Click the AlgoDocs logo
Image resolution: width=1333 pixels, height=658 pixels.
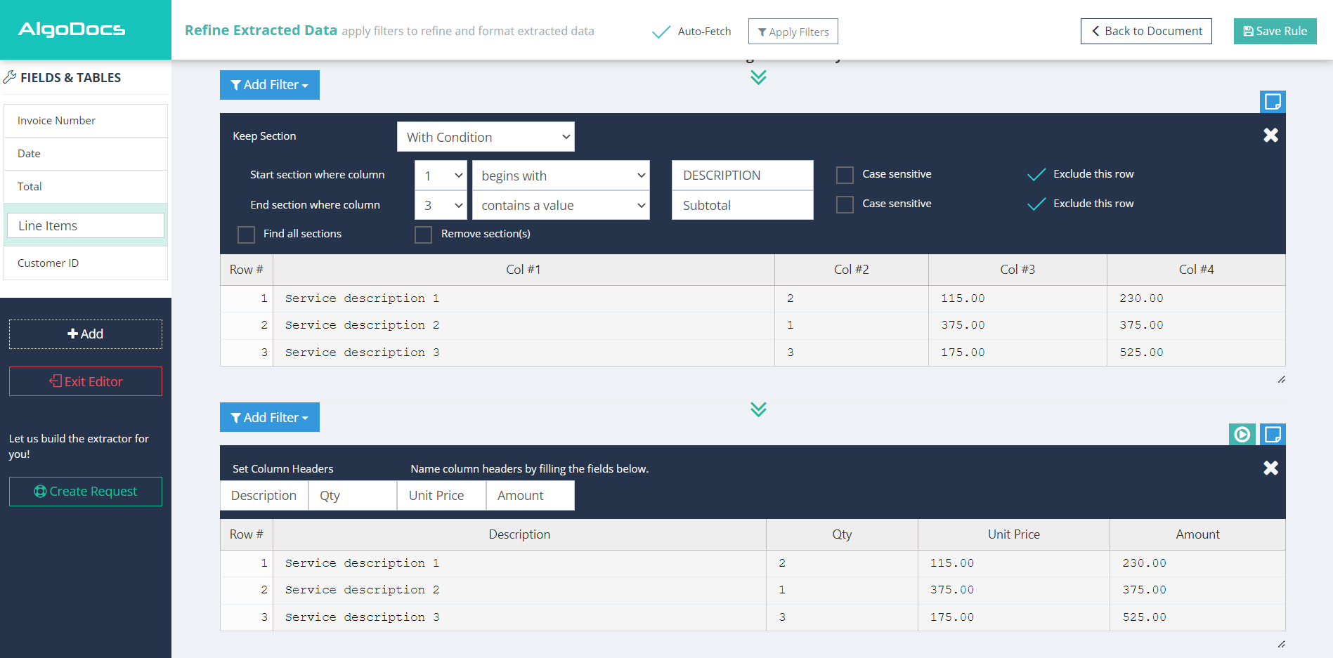coord(70,29)
